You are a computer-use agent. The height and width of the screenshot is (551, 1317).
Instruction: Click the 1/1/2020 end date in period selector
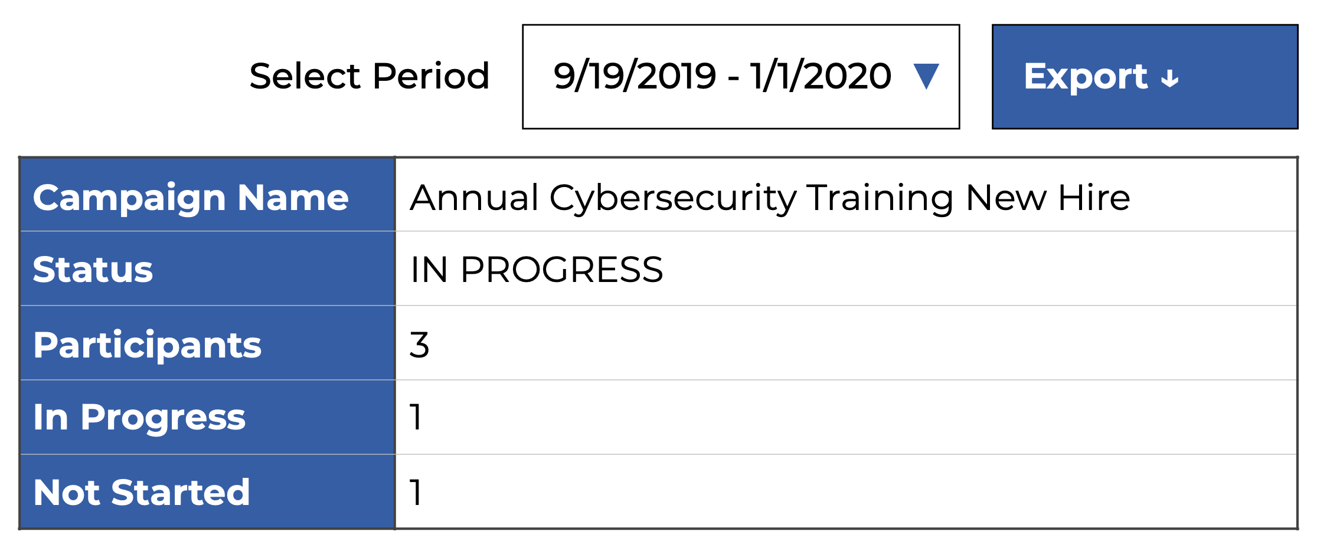[821, 77]
